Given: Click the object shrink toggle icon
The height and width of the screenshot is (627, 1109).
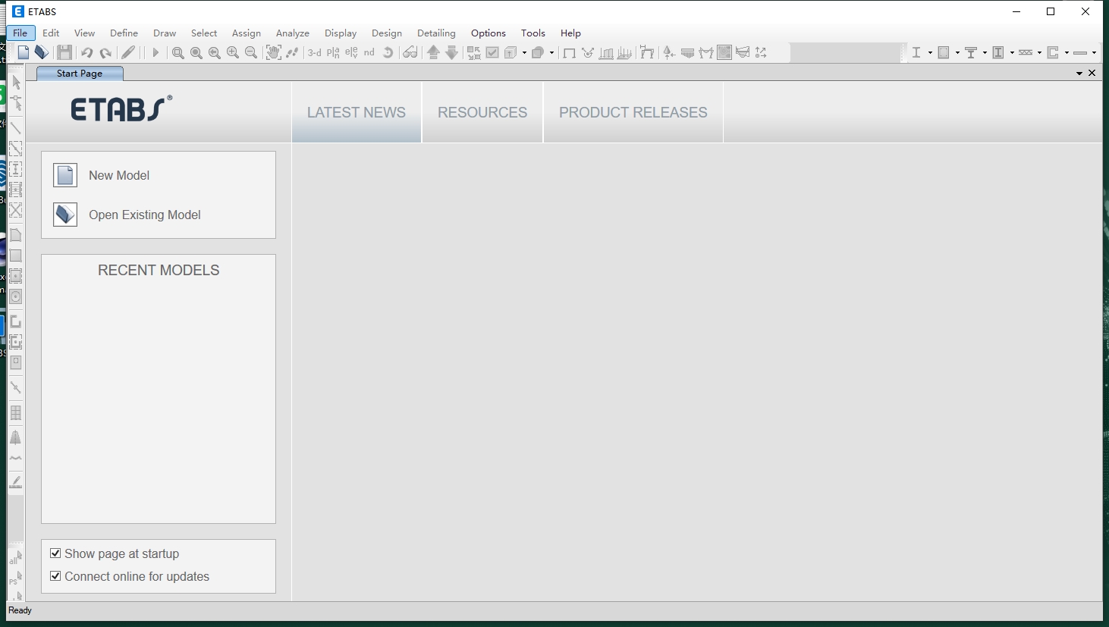Looking at the screenshot, I should tap(474, 52).
